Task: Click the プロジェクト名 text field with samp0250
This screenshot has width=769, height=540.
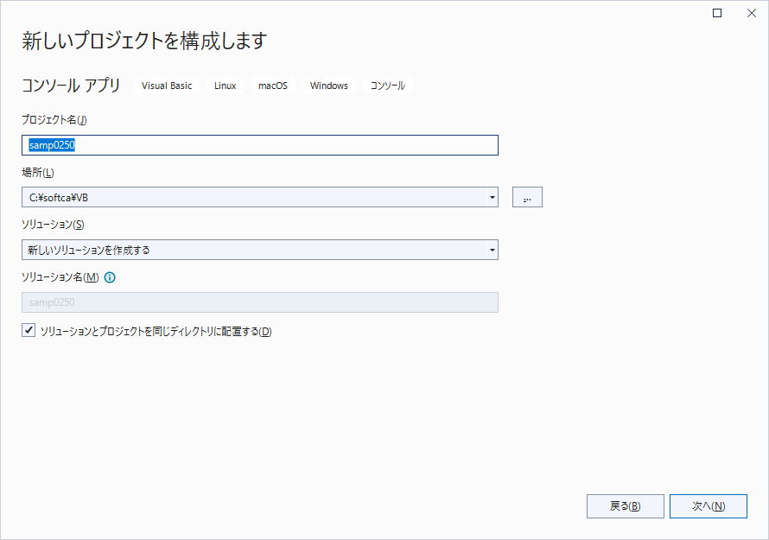Action: [x=259, y=146]
